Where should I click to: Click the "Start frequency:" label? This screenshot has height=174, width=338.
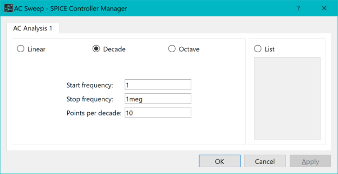(x=90, y=85)
